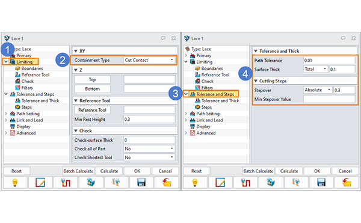
Task: Click the Path Tolerance field
Action: [329, 61]
